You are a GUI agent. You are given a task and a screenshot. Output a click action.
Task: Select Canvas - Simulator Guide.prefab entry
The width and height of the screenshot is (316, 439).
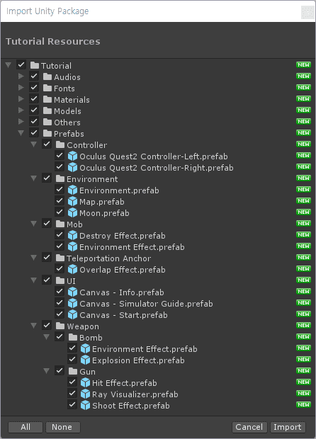tap(146, 304)
